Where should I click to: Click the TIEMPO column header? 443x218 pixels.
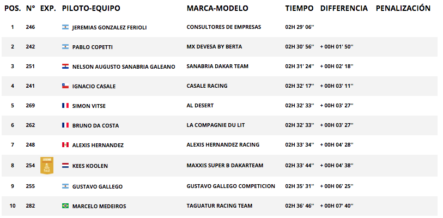(x=299, y=8)
